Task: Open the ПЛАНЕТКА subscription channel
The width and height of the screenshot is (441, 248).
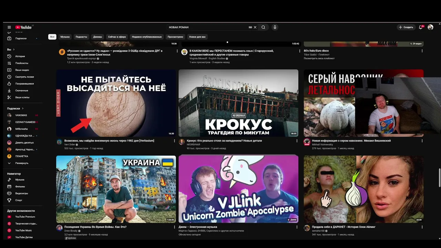Action: (x=22, y=156)
